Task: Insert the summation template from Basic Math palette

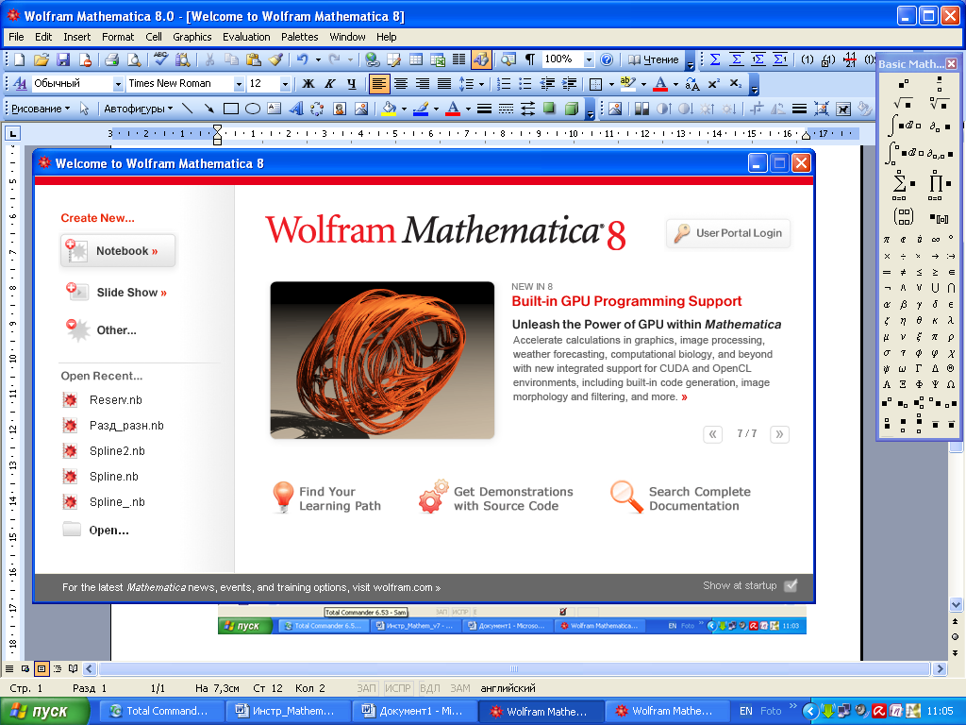Action: 902,184
